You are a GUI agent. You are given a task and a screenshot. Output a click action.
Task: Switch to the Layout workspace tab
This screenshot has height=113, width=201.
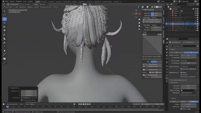coord(38,2)
